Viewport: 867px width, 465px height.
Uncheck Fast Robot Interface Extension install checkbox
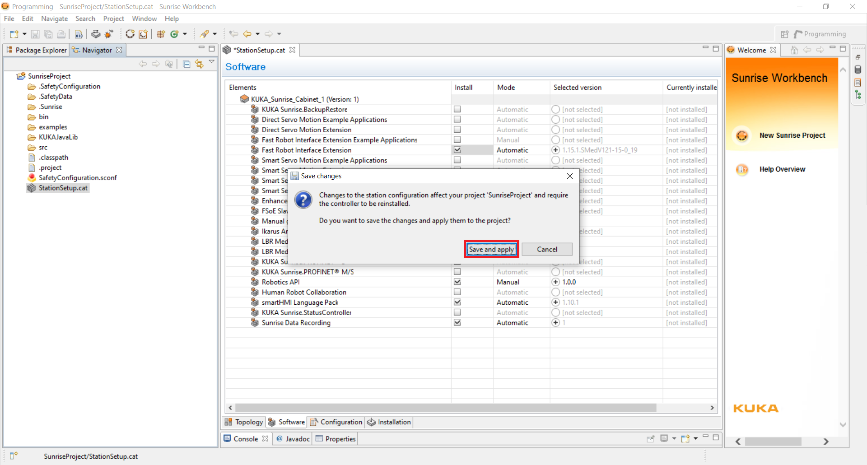click(457, 150)
